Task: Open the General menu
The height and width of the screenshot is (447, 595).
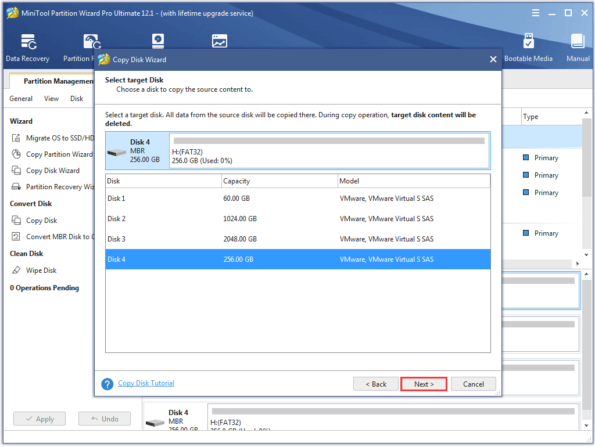Action: click(21, 99)
